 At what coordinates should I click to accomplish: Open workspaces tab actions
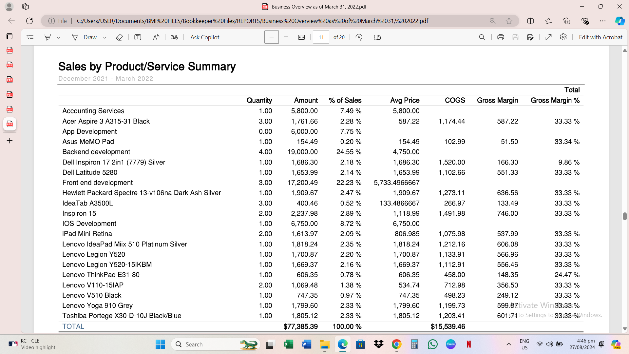coord(25,6)
